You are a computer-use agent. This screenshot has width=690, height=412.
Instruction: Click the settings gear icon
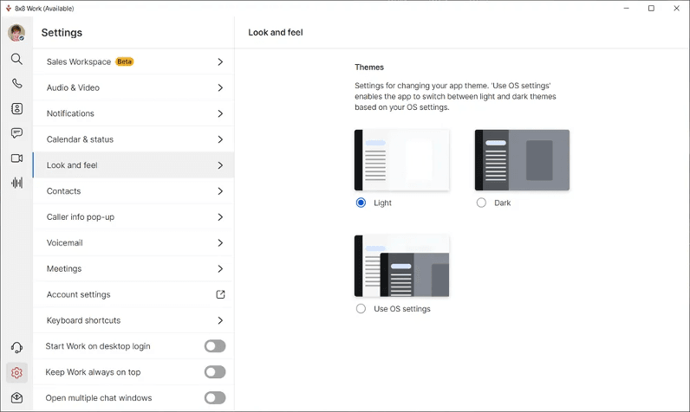(x=16, y=373)
